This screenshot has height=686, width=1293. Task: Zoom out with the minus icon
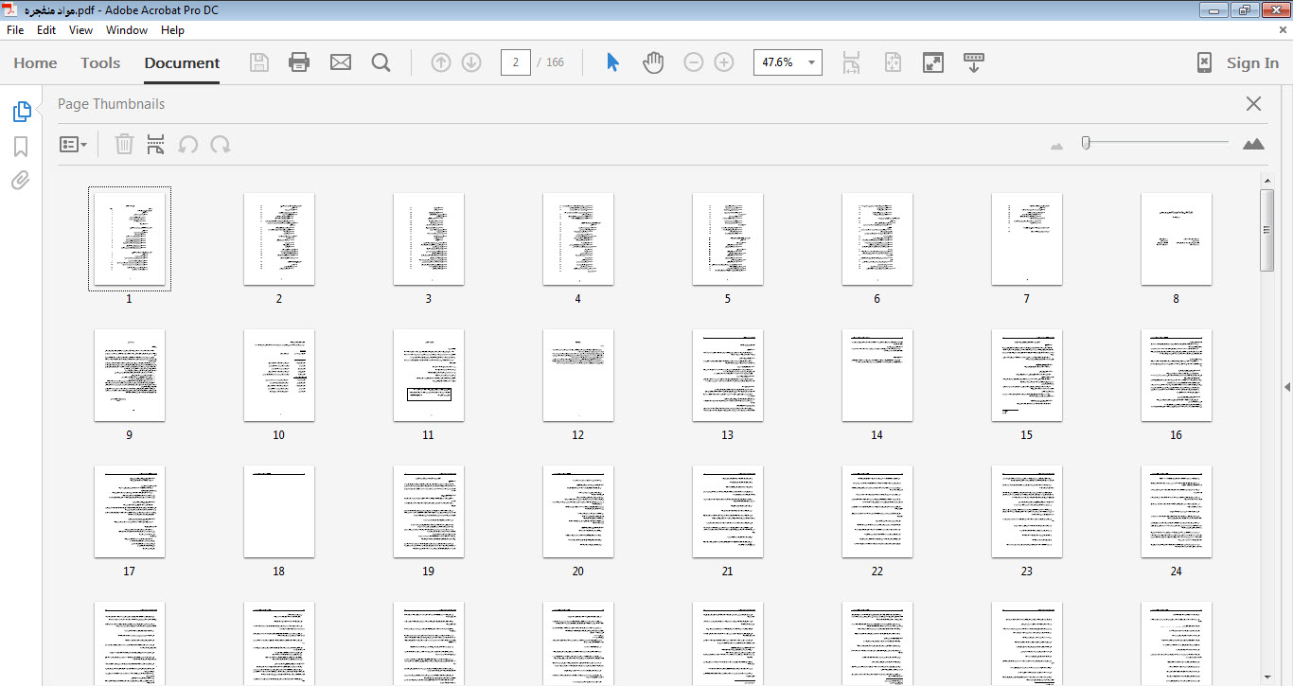(x=694, y=62)
